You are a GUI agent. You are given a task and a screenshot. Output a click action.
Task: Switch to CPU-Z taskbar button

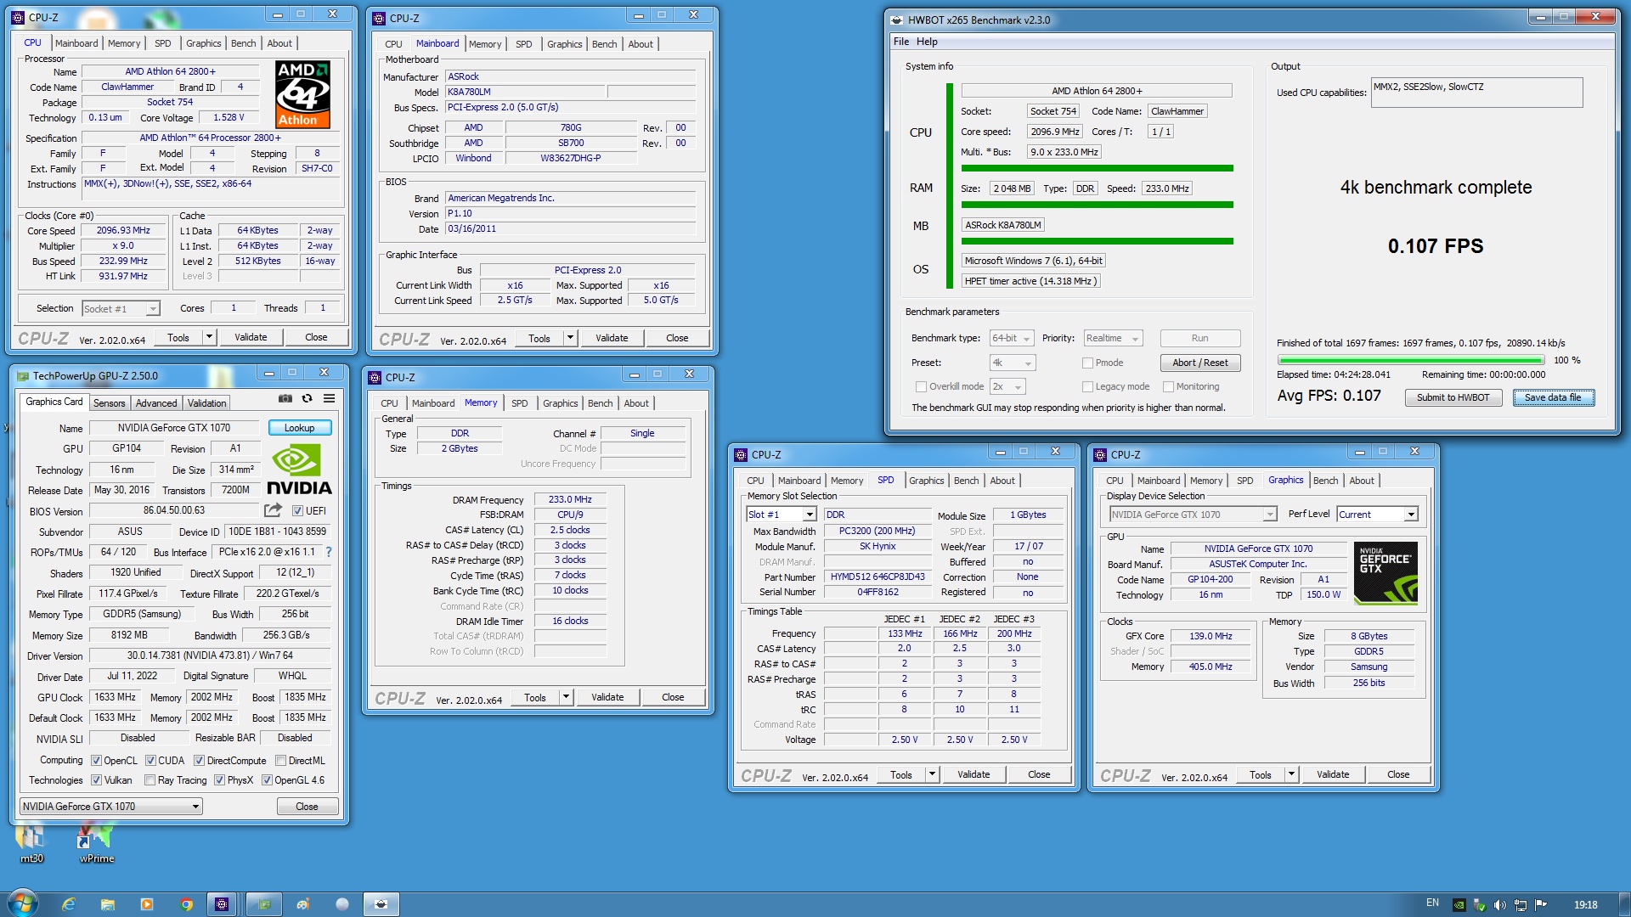(222, 904)
